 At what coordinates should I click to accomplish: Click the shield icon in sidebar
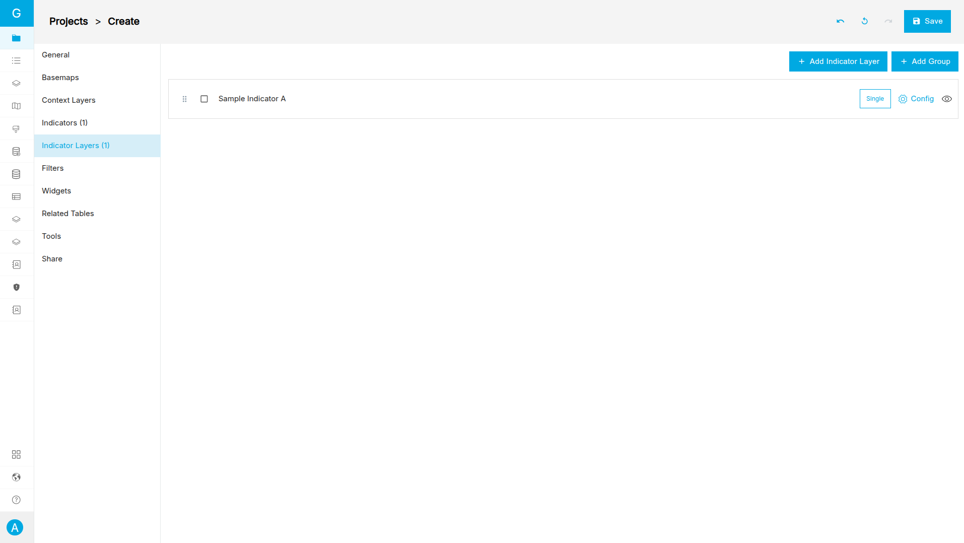16,287
